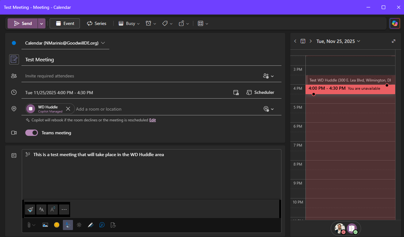Toggle the Teams meeting switch off

pos(32,133)
